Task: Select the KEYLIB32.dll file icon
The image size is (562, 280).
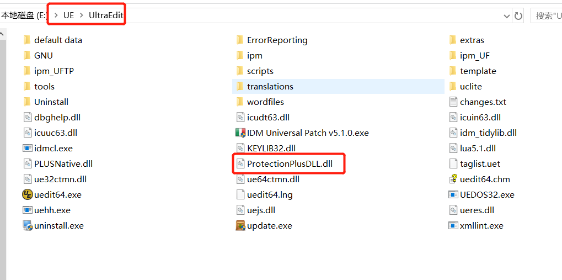Action: tap(240, 148)
